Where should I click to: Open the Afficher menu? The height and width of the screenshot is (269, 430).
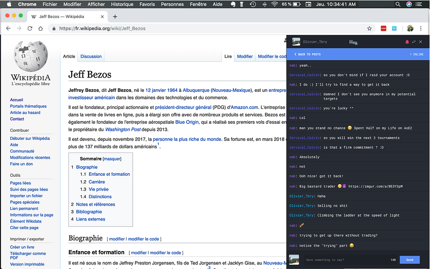click(96, 4)
